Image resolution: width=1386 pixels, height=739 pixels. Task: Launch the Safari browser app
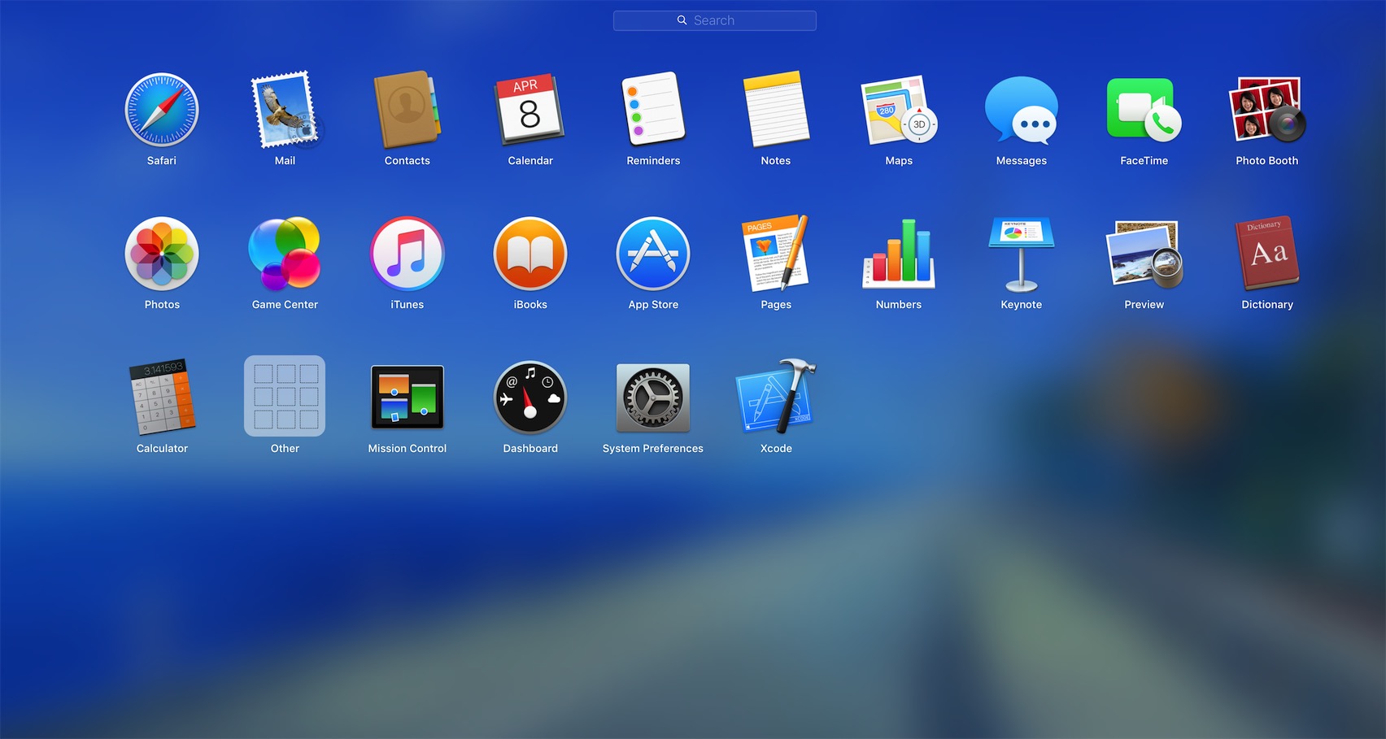tap(162, 110)
